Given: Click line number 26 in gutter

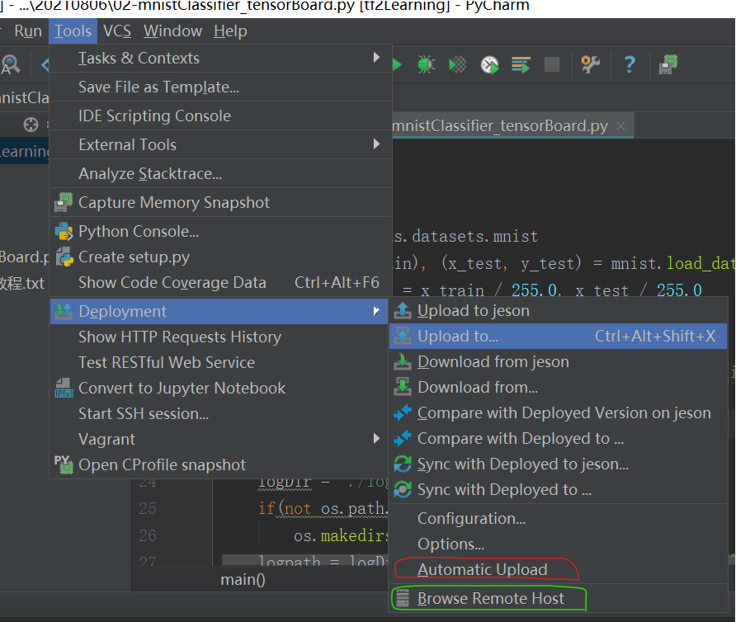Looking at the screenshot, I should click(x=148, y=535).
